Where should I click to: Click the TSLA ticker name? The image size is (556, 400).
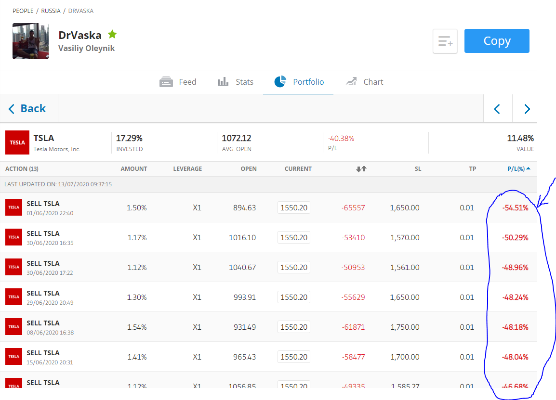(44, 138)
